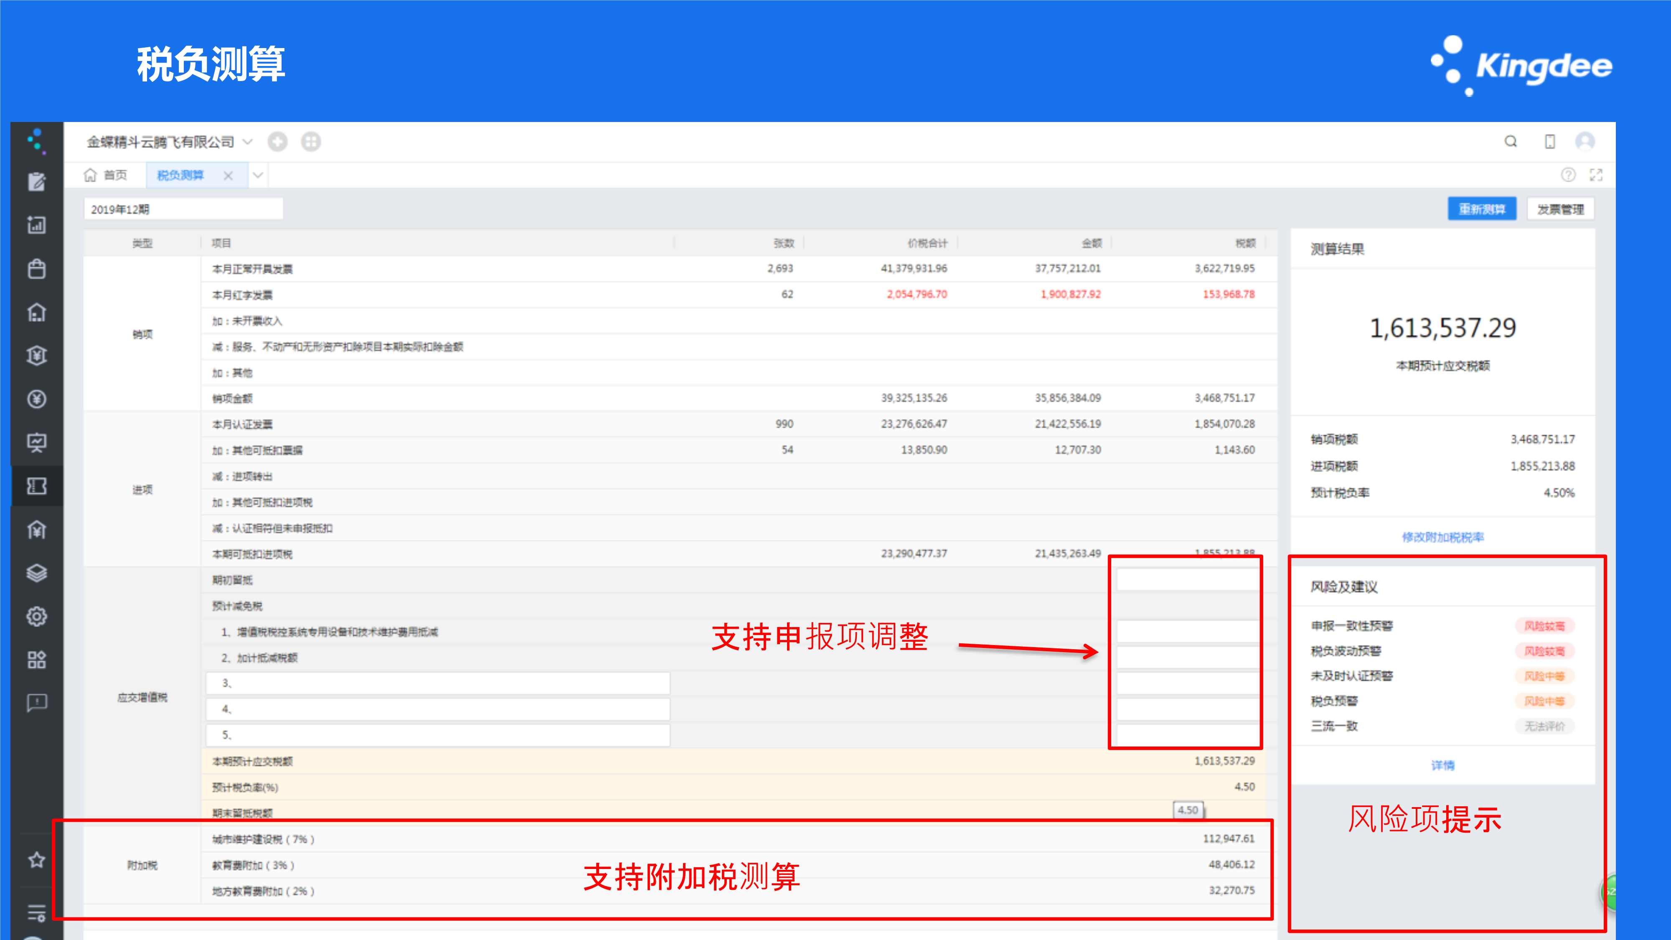The height and width of the screenshot is (940, 1671).
Task: Click the custom item 4 input field
Action: (x=438, y=709)
